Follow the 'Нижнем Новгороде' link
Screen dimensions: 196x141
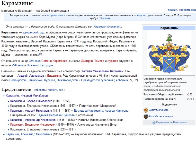40,65
